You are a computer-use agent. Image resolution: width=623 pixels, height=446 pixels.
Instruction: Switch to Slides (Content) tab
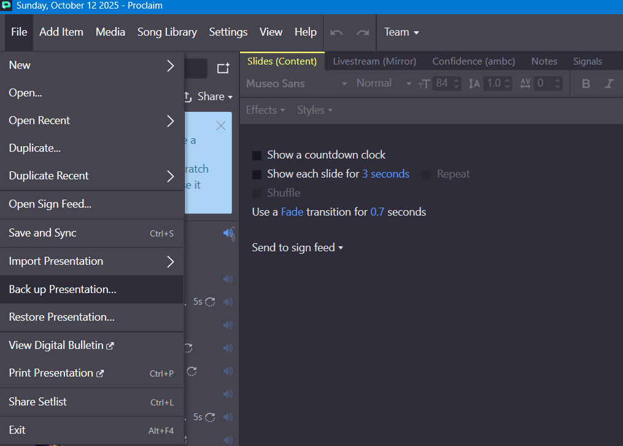(x=282, y=61)
